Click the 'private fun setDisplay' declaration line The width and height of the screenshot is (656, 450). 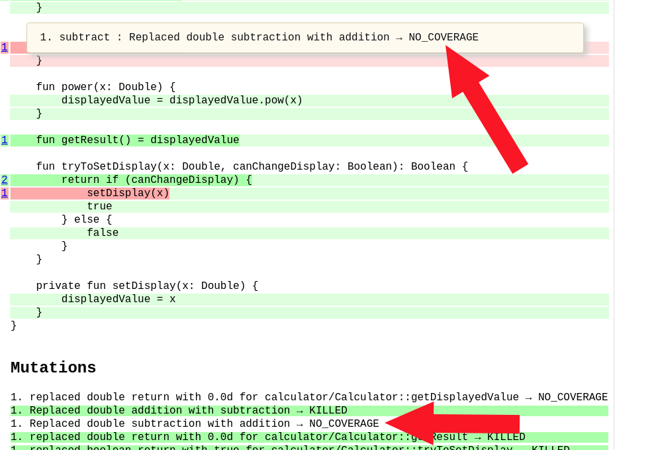(x=147, y=286)
